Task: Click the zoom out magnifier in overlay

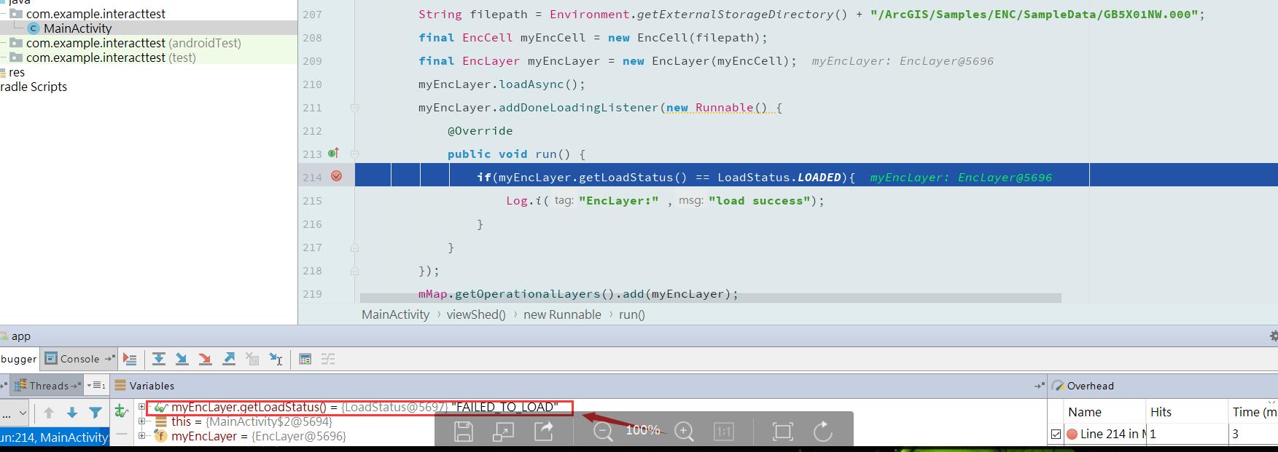Action: [x=602, y=431]
